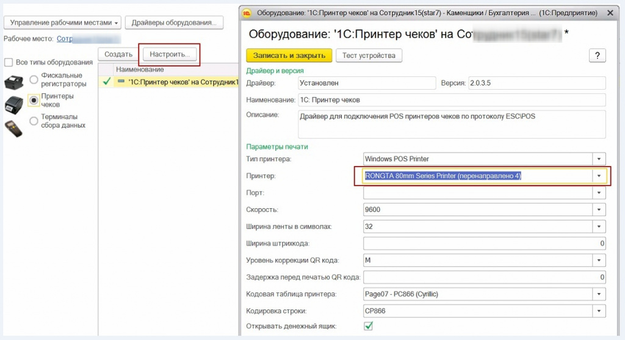Open the 'Принтер' dropdown list
Viewport: 625px width, 340px height.
coord(599,176)
